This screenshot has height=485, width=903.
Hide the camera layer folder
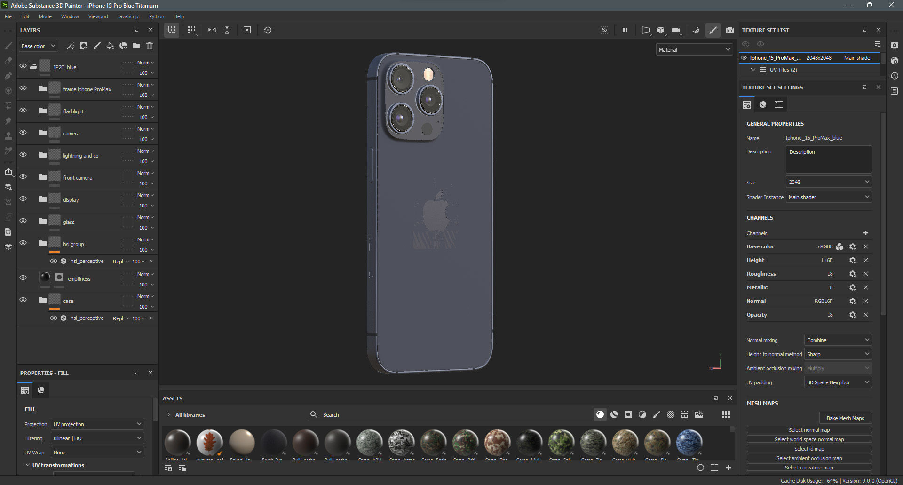click(23, 132)
